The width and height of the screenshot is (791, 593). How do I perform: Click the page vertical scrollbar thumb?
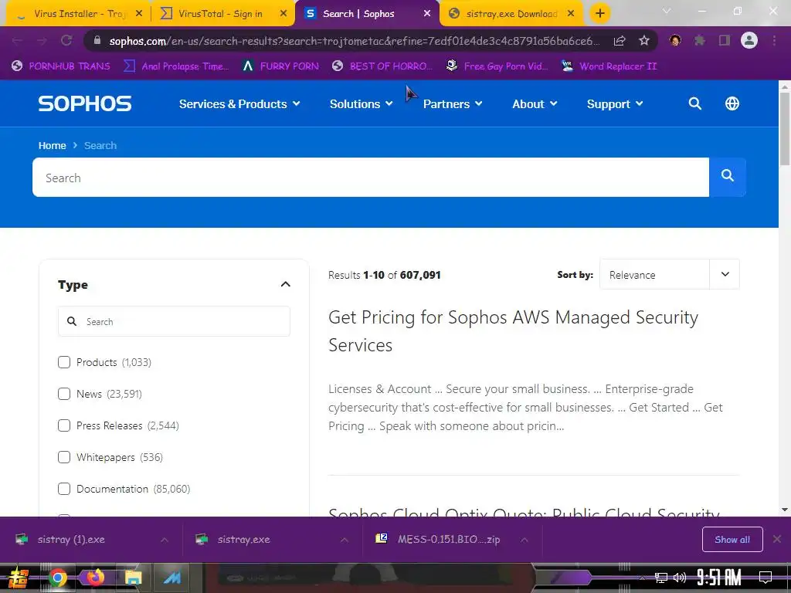point(785,129)
